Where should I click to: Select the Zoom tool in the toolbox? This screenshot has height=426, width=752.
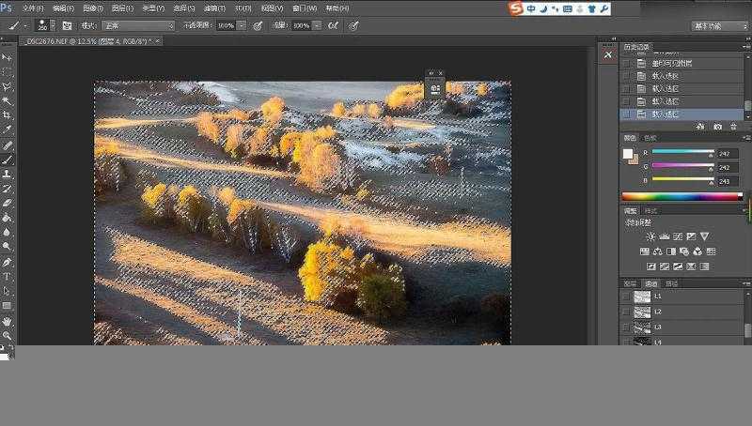click(7, 336)
